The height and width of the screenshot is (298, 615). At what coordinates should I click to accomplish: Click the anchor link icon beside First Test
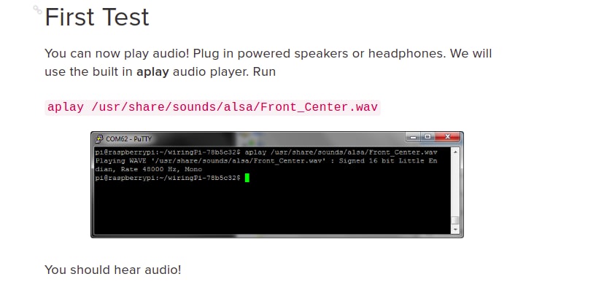pos(37,9)
